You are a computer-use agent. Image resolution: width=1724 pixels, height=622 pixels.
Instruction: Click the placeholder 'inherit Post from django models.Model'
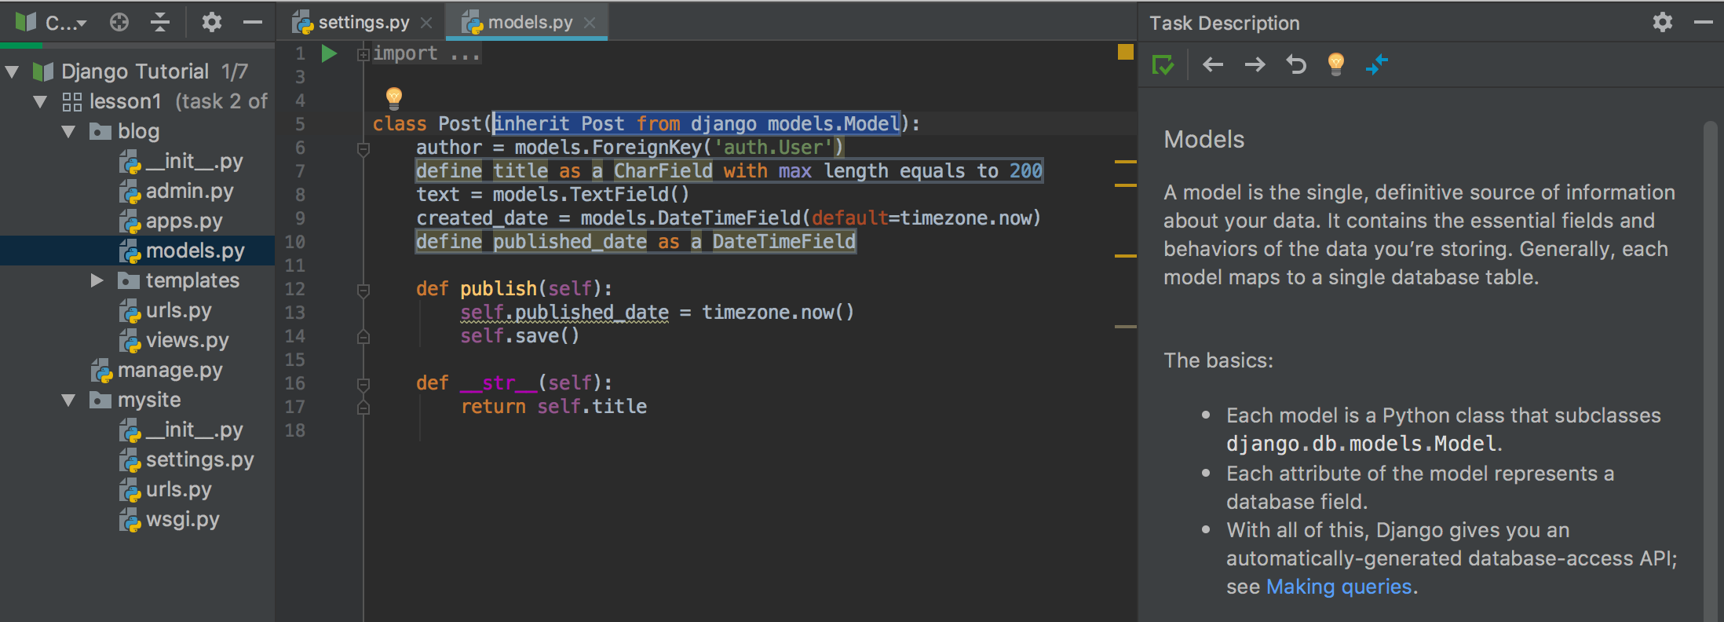(x=696, y=123)
